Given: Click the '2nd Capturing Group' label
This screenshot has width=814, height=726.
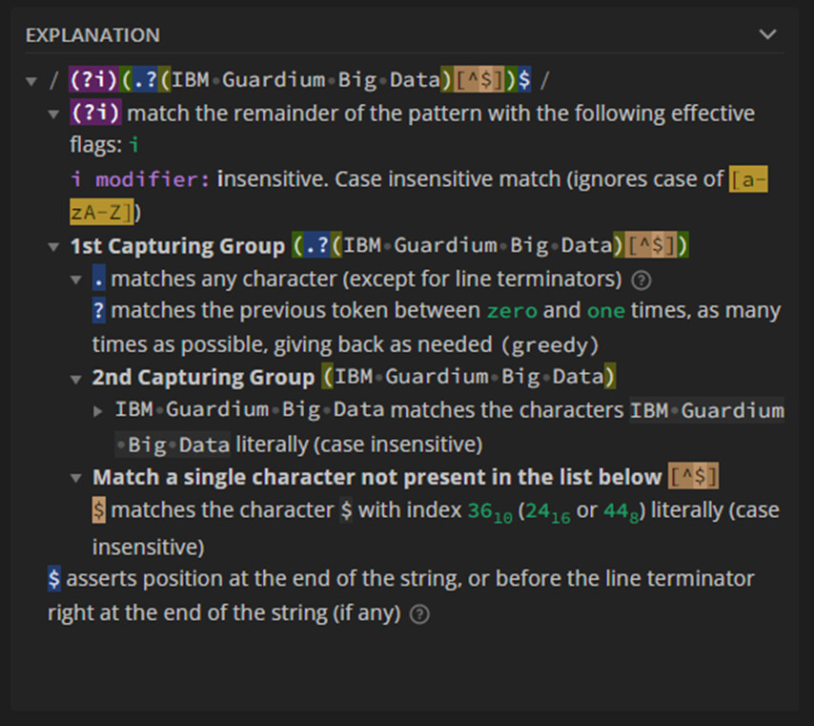Looking at the screenshot, I should tap(204, 377).
